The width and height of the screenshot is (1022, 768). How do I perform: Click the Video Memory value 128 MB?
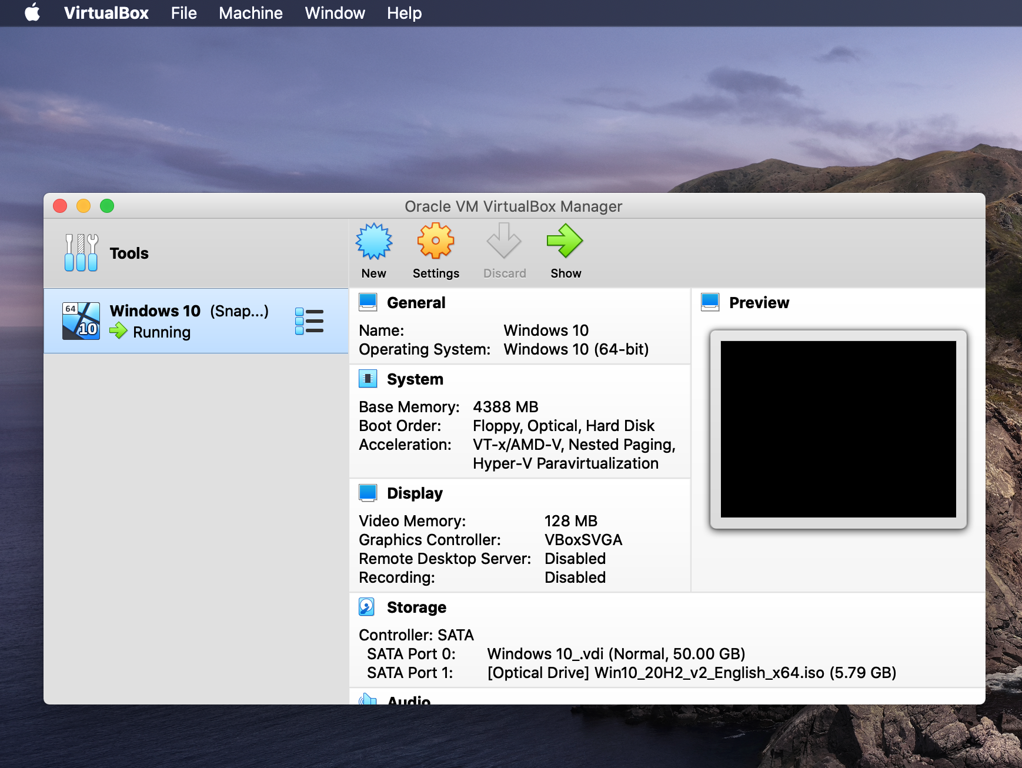tap(570, 521)
